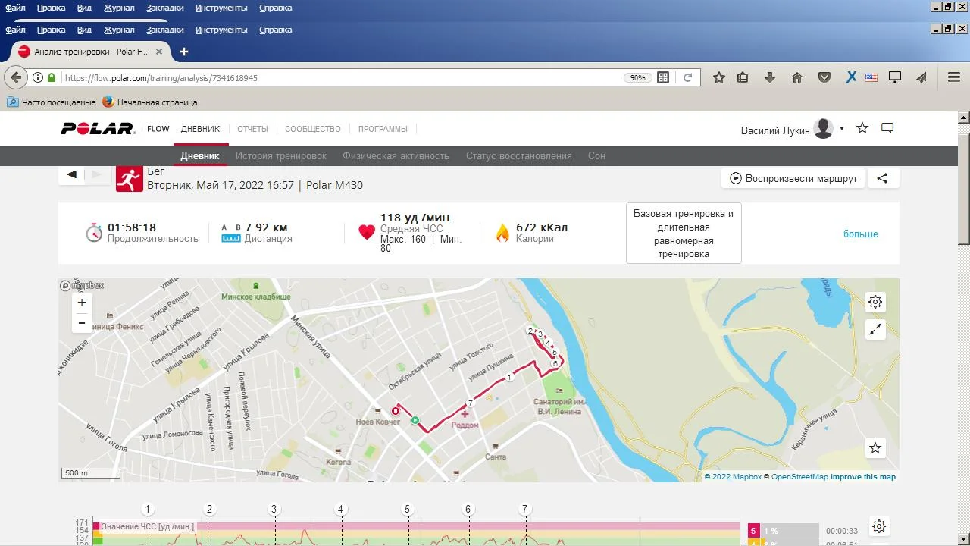This screenshot has height=546, width=970.
Task: Click the Базовая тренировка и длительная равномерная тренировка box
Action: [x=684, y=234]
